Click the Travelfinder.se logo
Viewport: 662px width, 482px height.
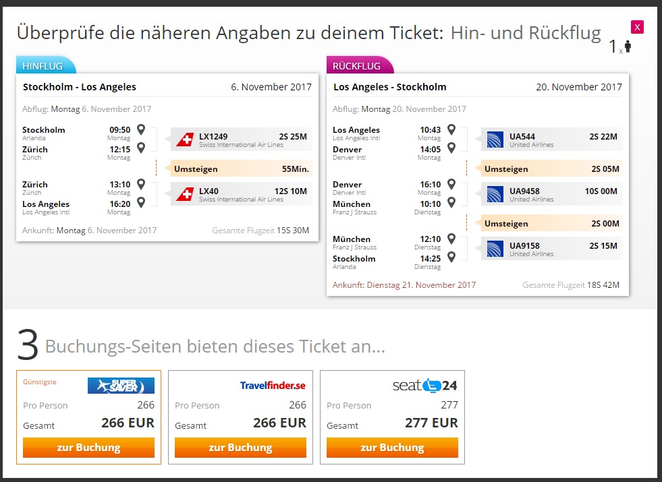(x=273, y=386)
